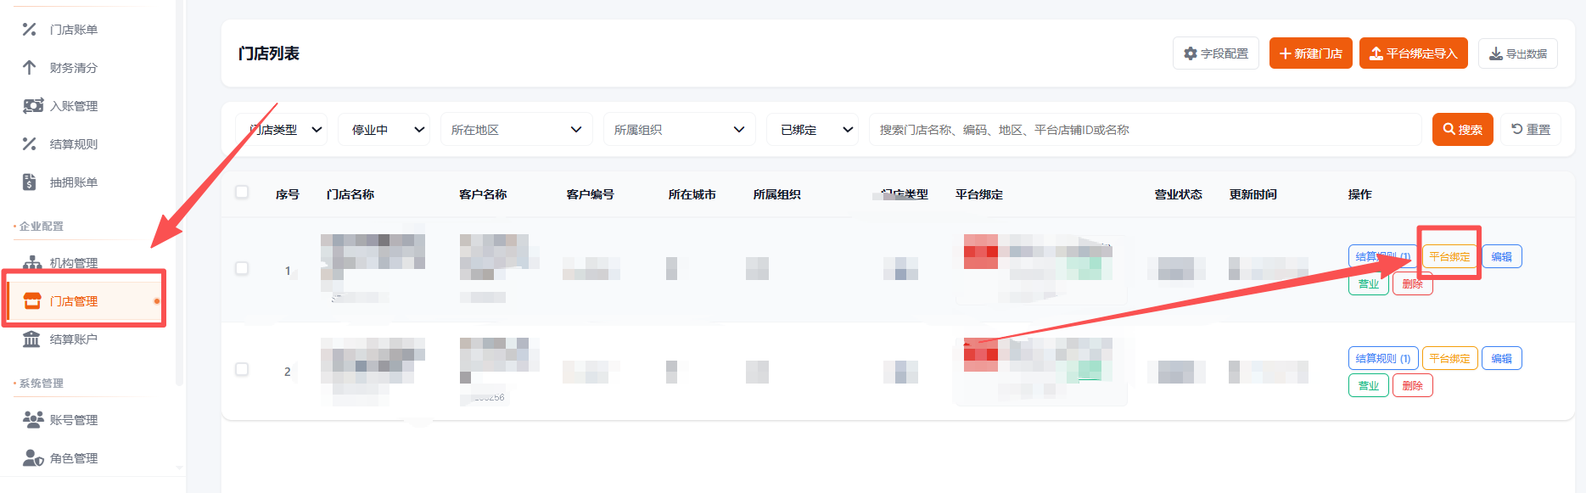Click the gear icon in 字段配置
1586x493 pixels.
pos(1191,53)
